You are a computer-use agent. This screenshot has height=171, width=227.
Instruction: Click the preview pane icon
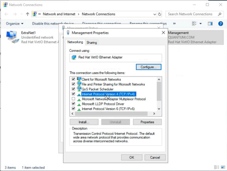point(210,24)
